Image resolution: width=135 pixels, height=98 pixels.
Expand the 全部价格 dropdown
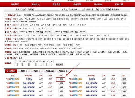(77, 9)
